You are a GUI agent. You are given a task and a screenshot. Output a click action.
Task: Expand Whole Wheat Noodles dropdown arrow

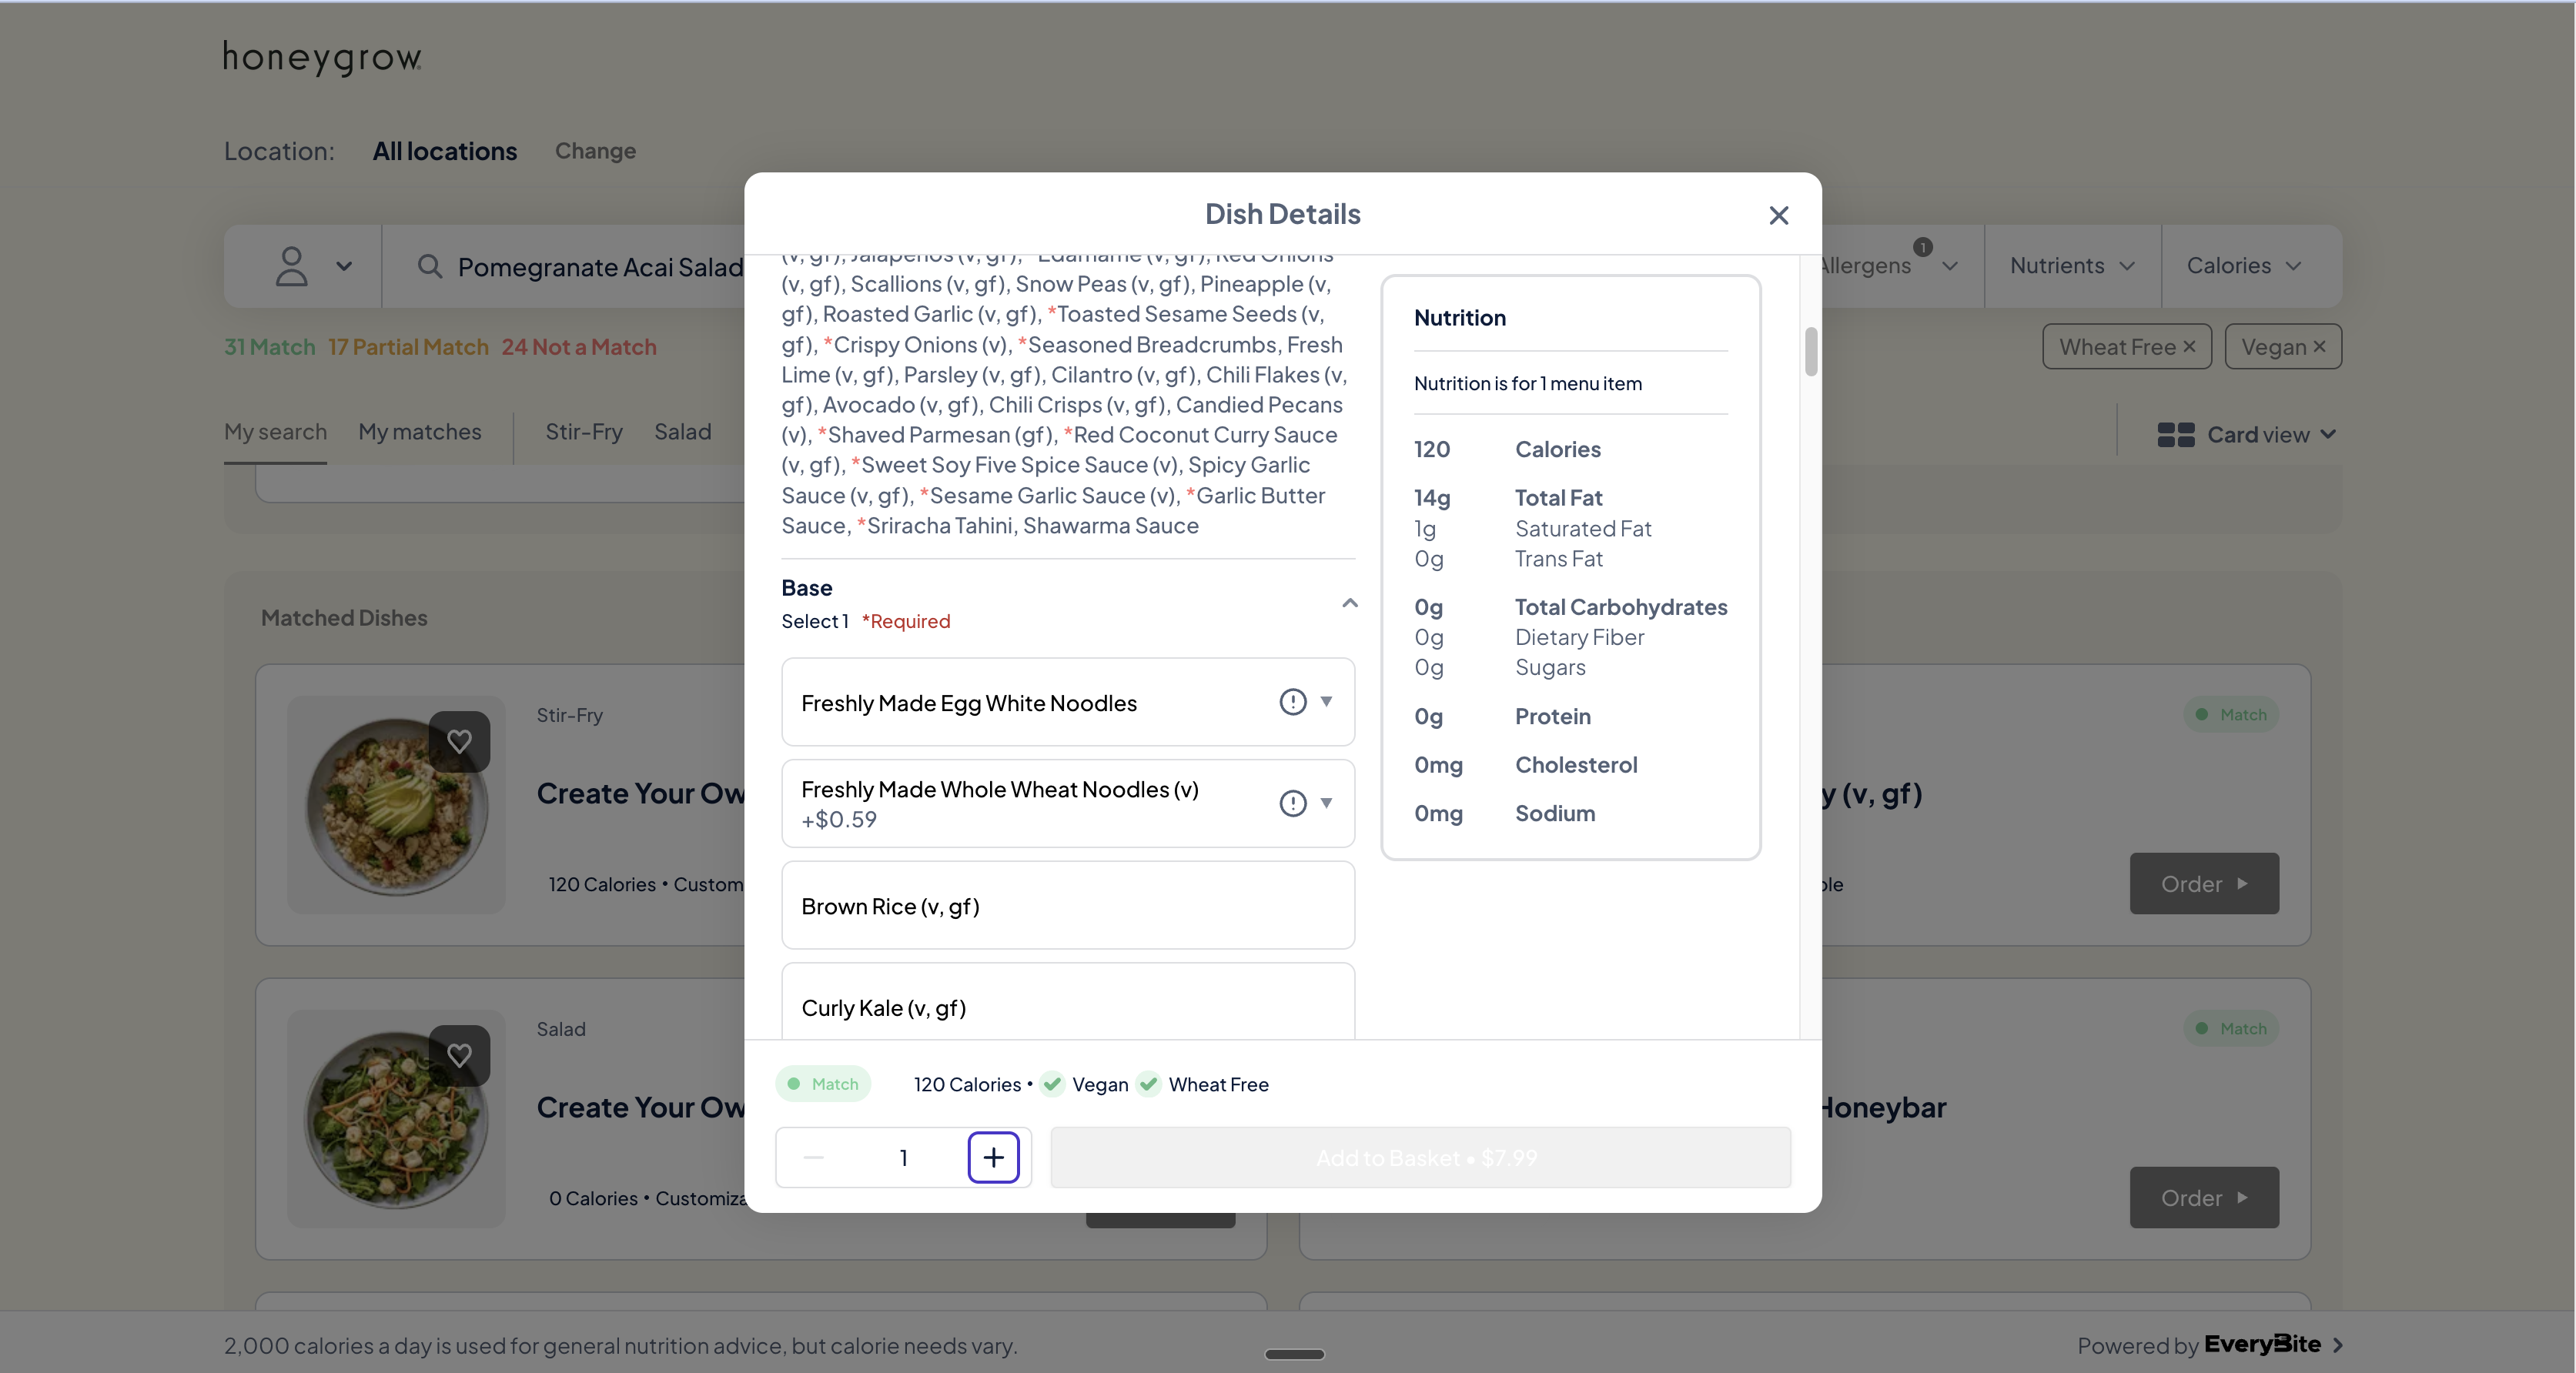pyautogui.click(x=1326, y=803)
